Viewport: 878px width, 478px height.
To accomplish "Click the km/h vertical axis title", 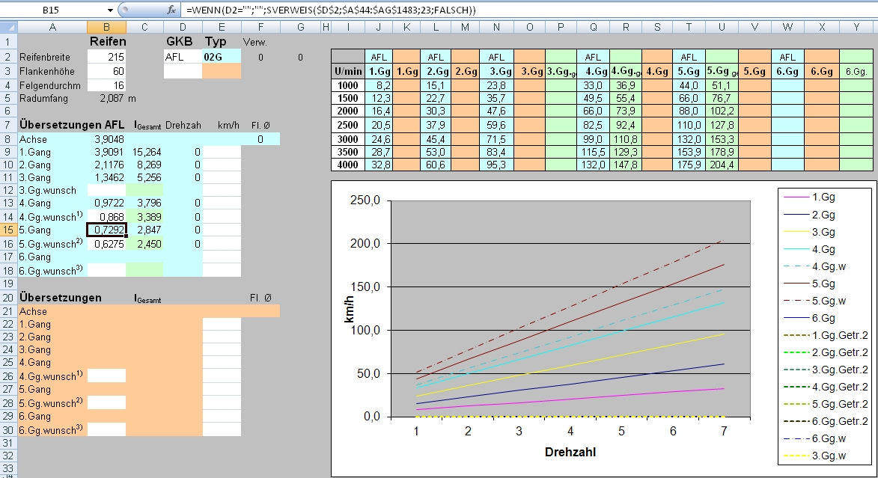I will click(350, 308).
